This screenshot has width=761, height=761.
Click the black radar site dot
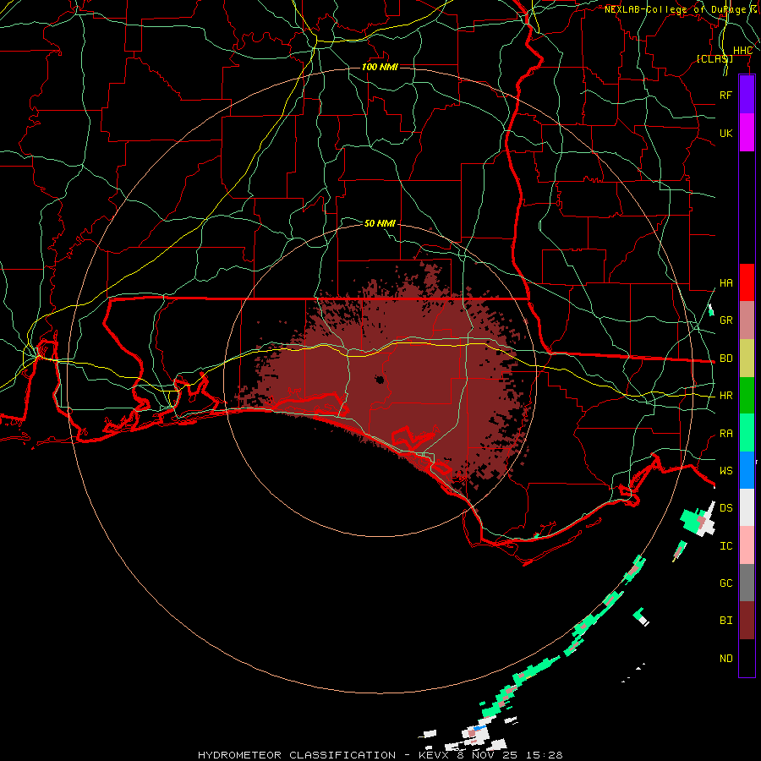[x=380, y=380]
